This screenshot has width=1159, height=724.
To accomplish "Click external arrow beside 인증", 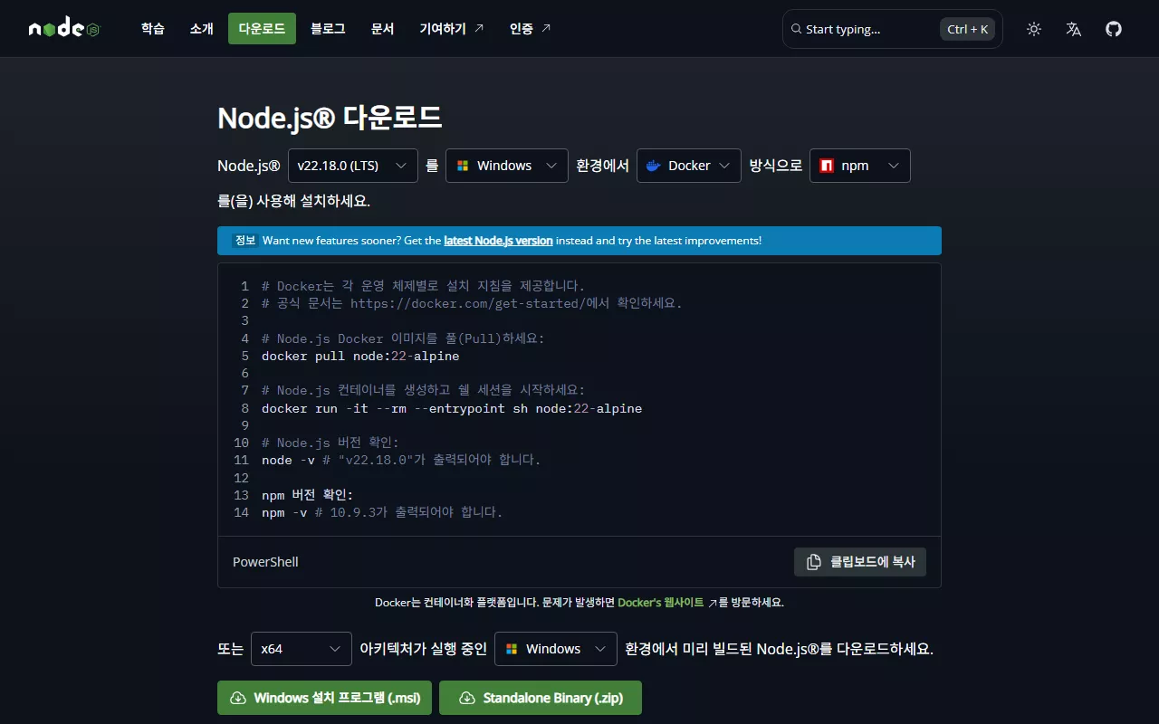I will click(546, 28).
